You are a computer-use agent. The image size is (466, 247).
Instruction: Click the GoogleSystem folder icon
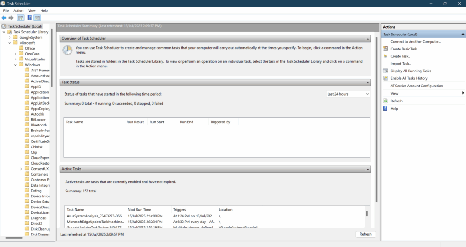[x=15, y=37]
